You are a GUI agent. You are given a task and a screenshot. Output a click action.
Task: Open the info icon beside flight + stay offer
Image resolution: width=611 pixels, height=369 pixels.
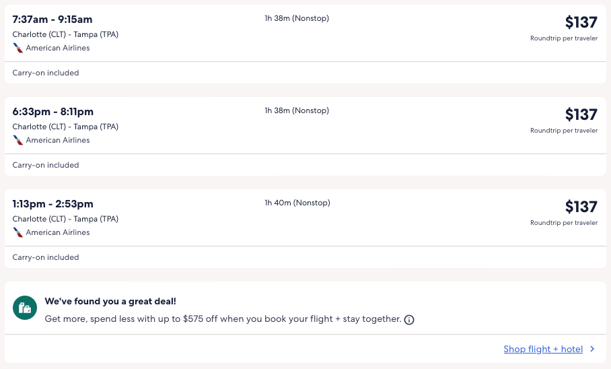point(409,320)
